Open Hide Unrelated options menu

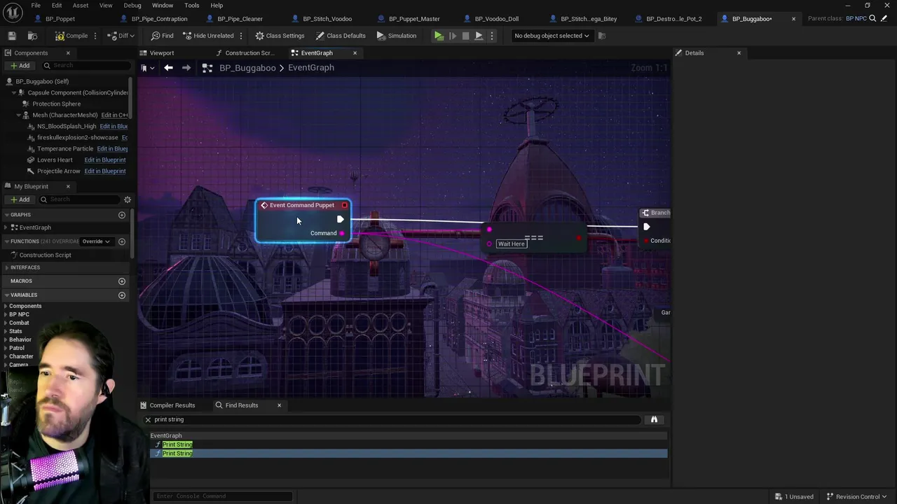241,36
